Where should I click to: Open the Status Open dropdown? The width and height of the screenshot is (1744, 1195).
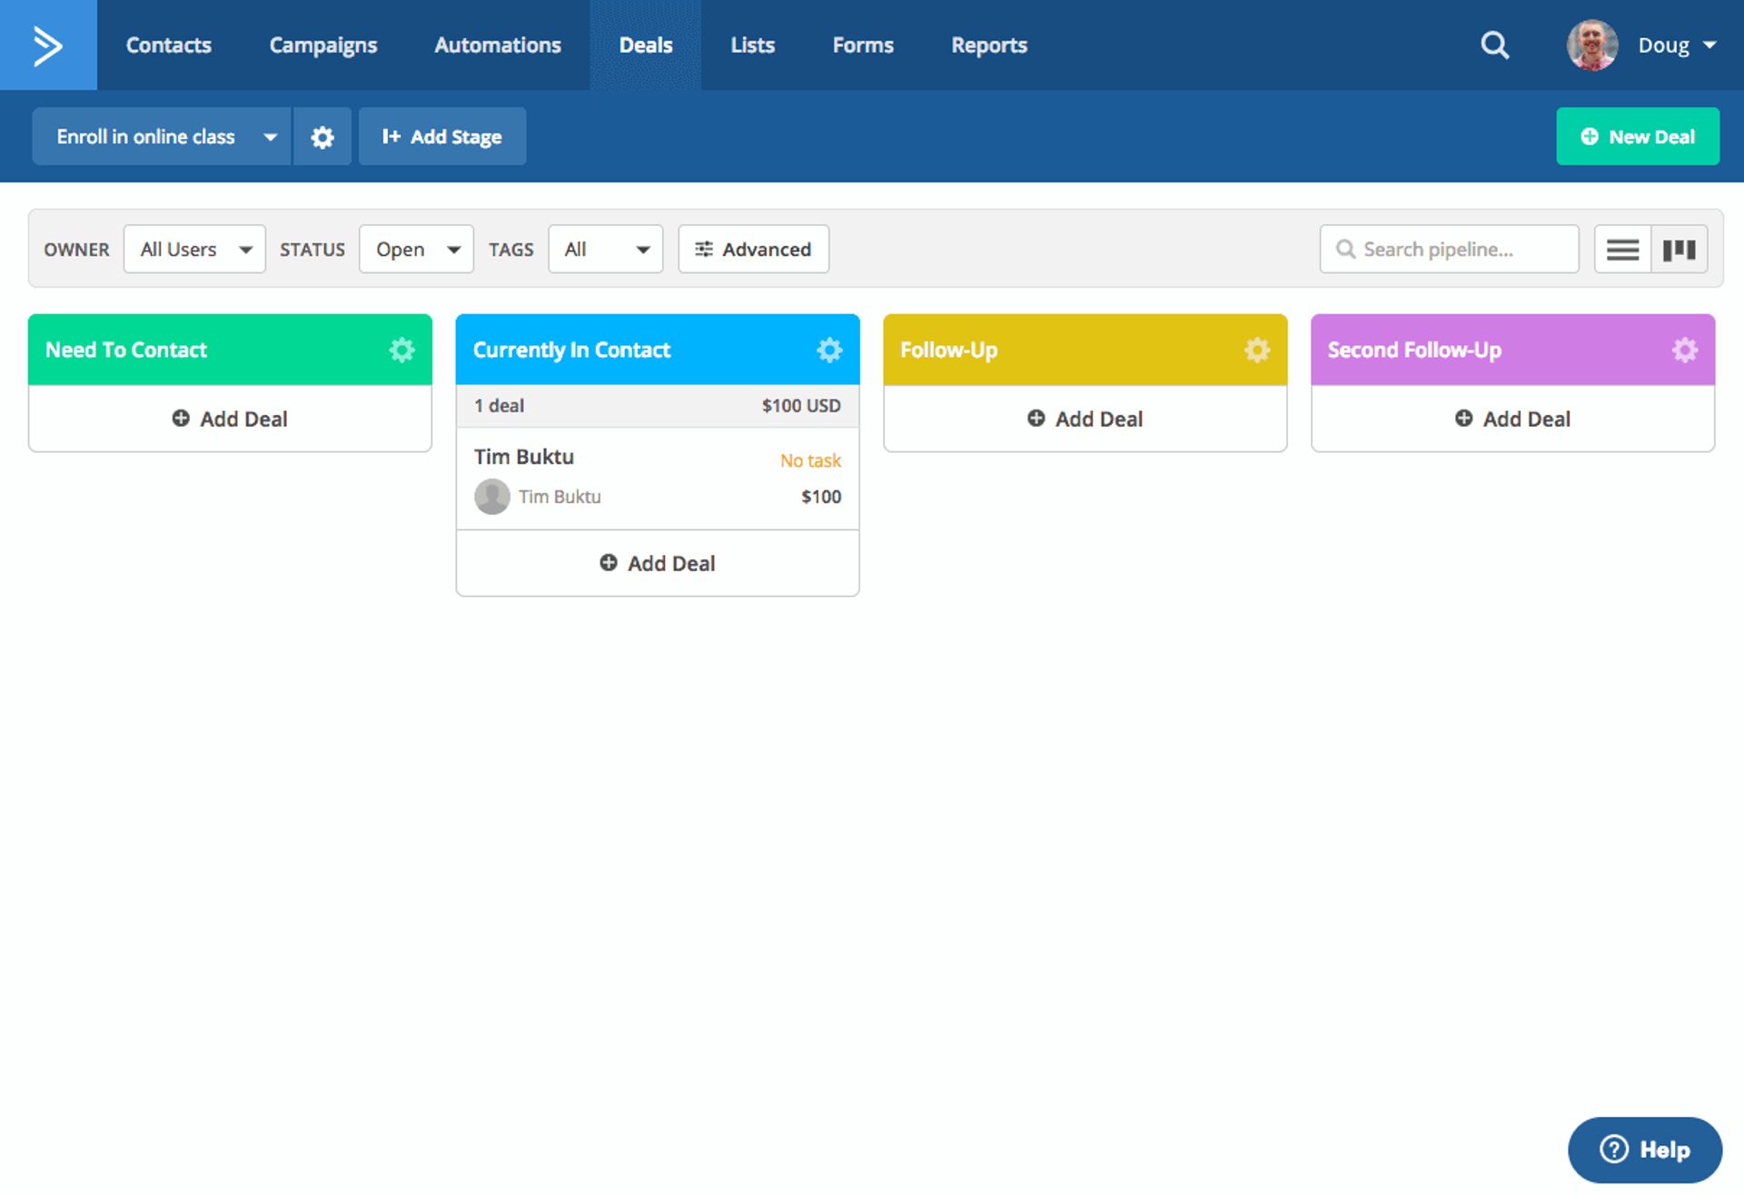(415, 249)
